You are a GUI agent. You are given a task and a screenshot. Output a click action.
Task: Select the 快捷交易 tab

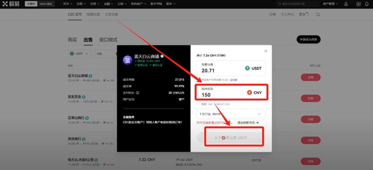(93, 15)
